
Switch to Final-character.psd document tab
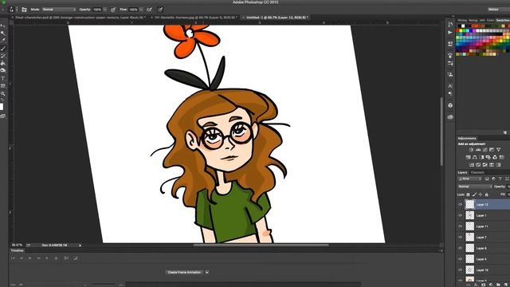point(80,18)
